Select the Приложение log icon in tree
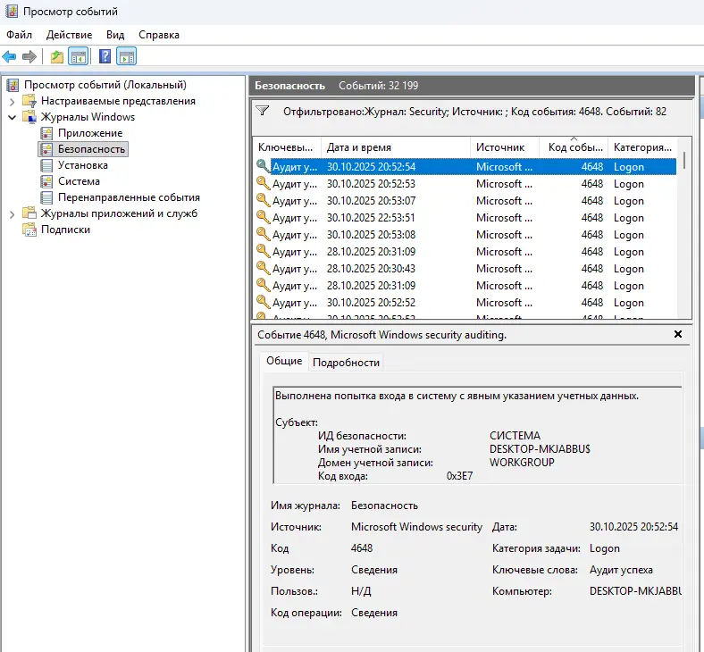The image size is (704, 652). pyautogui.click(x=47, y=133)
